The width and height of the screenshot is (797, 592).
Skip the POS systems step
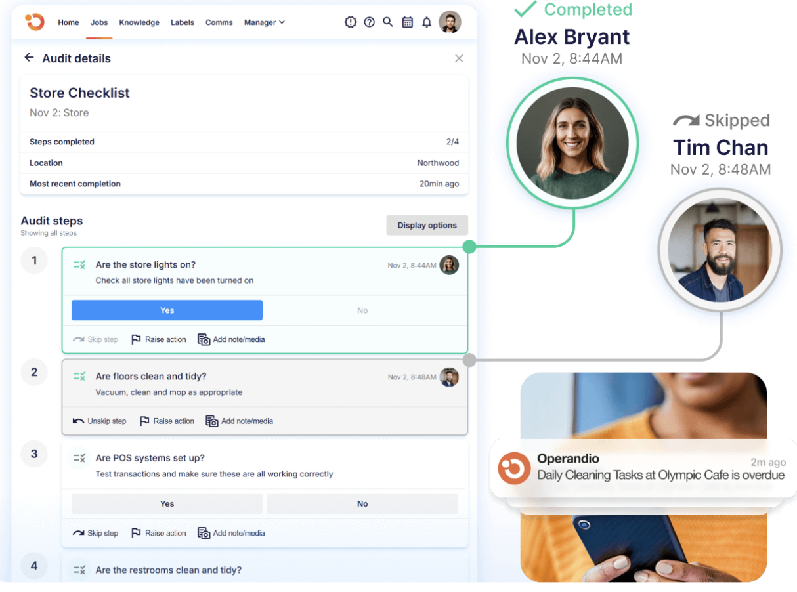click(x=95, y=533)
